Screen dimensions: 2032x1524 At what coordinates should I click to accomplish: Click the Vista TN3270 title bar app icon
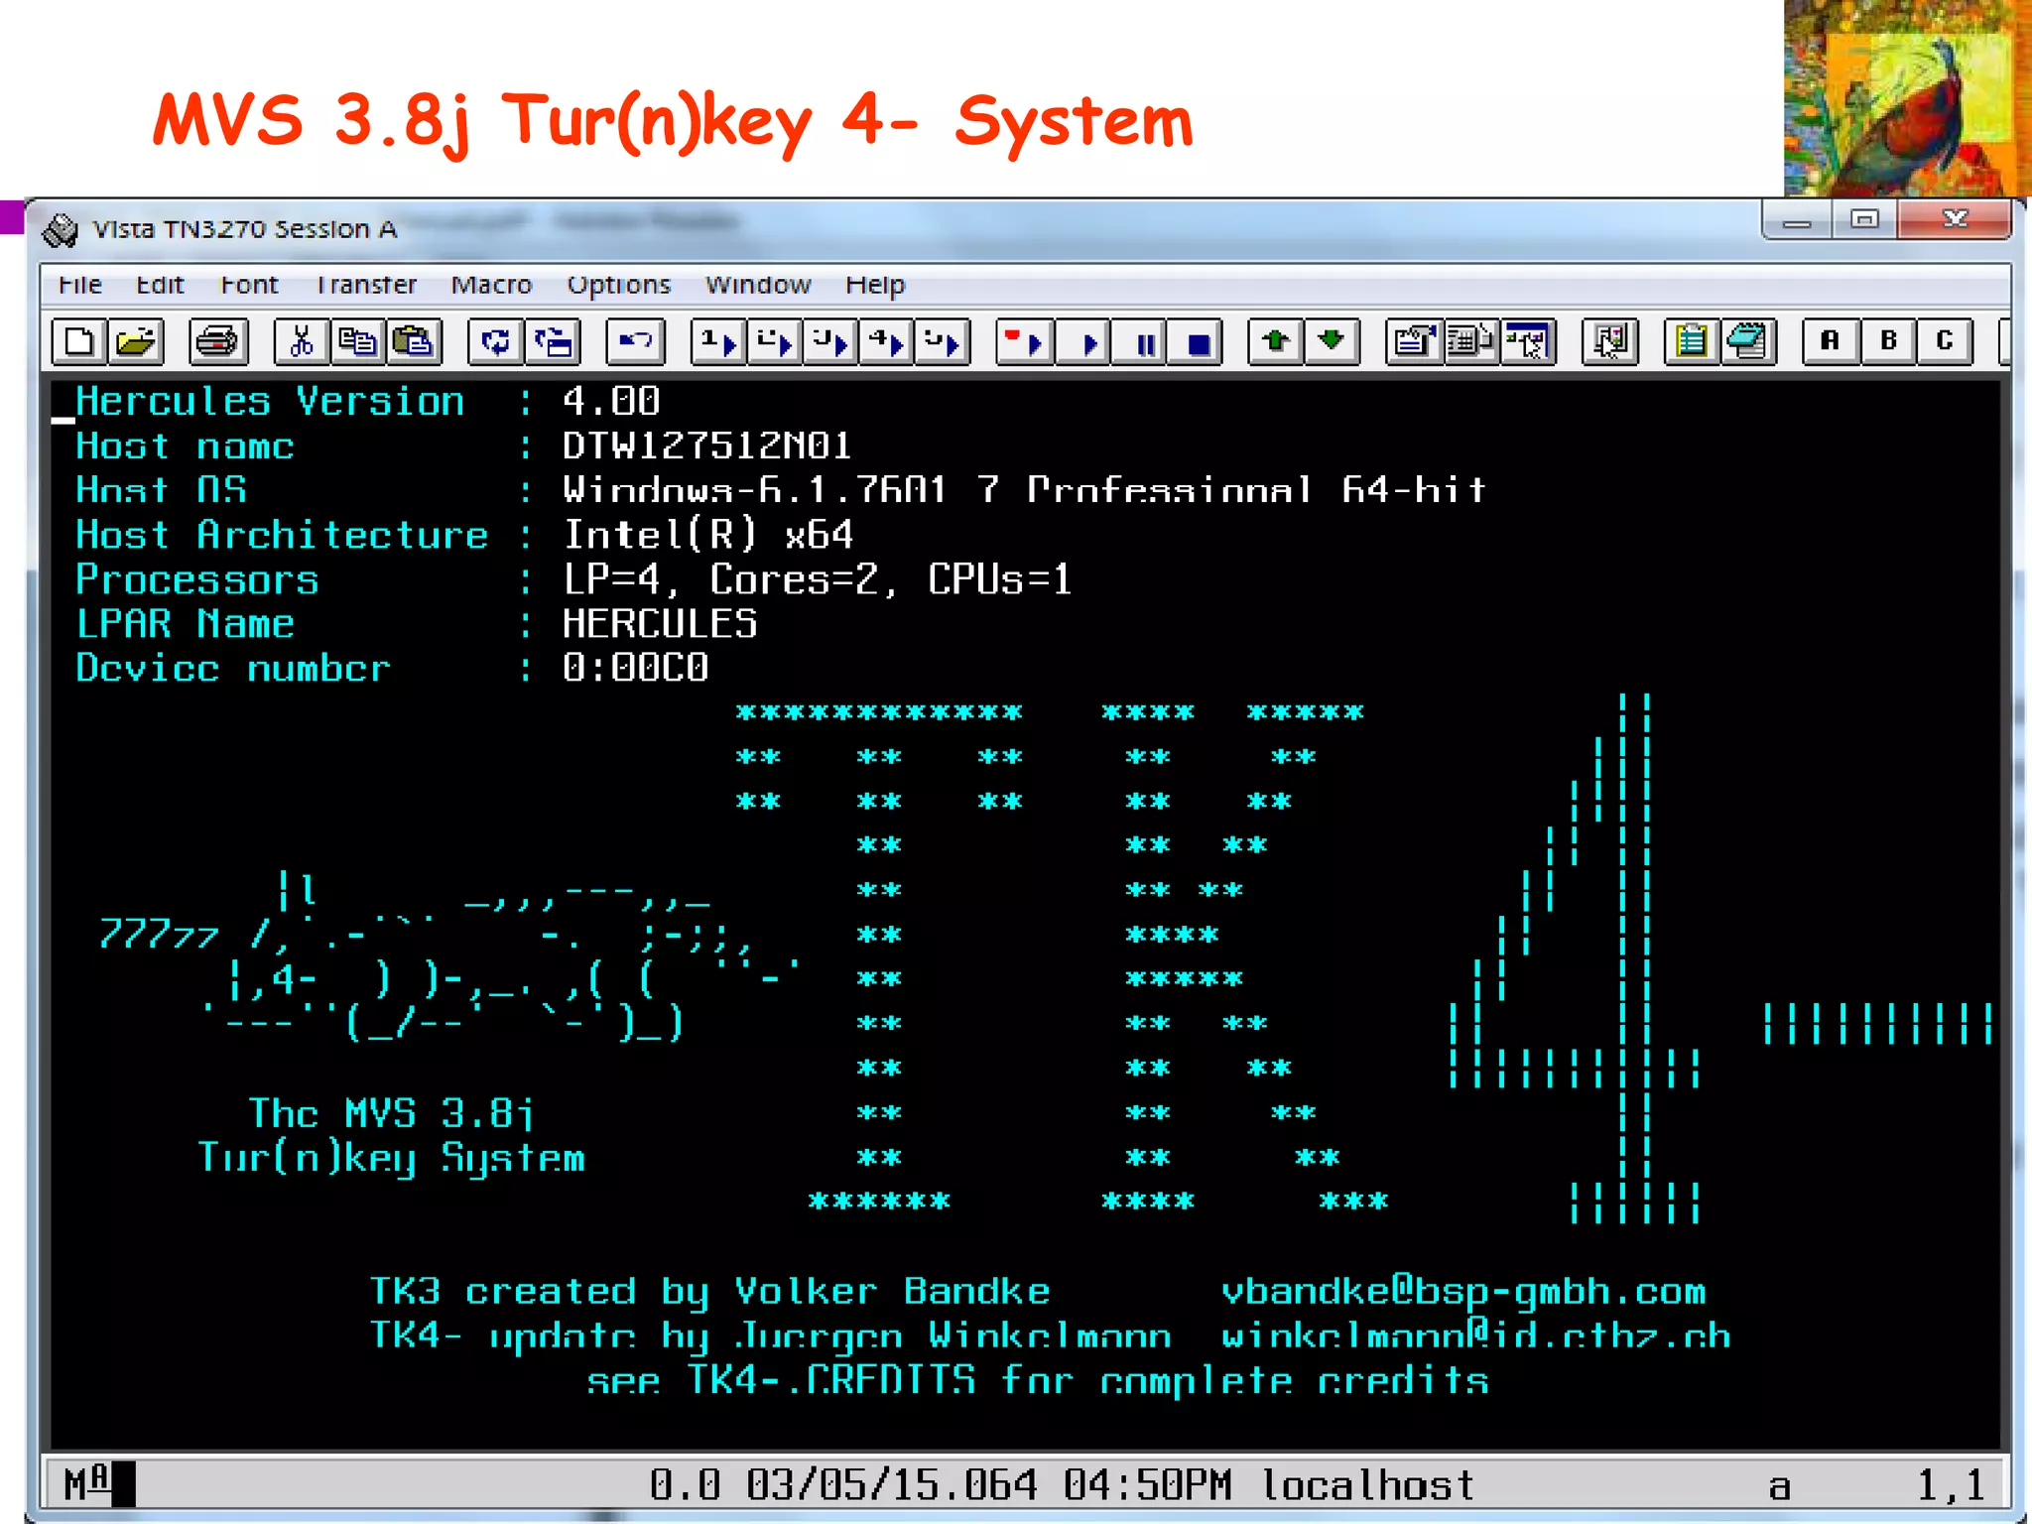click(x=61, y=230)
